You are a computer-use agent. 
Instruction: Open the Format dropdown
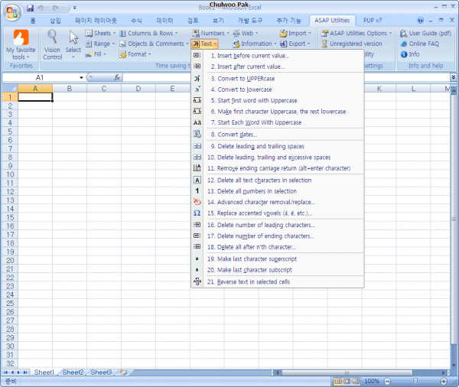pyautogui.click(x=135, y=54)
